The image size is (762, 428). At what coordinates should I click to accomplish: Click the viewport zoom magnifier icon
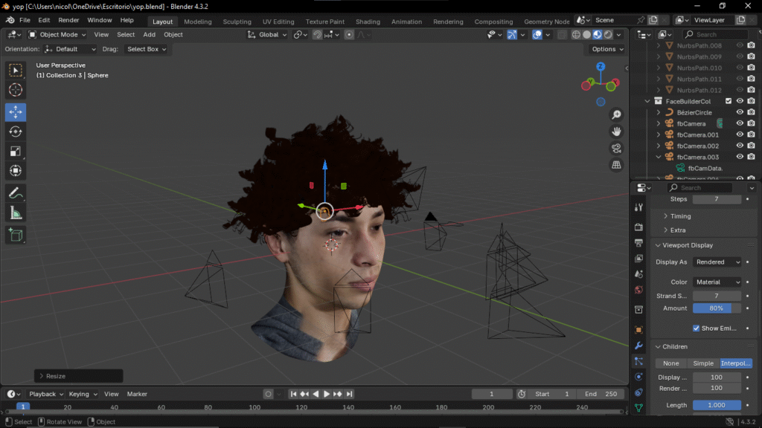pyautogui.click(x=616, y=114)
